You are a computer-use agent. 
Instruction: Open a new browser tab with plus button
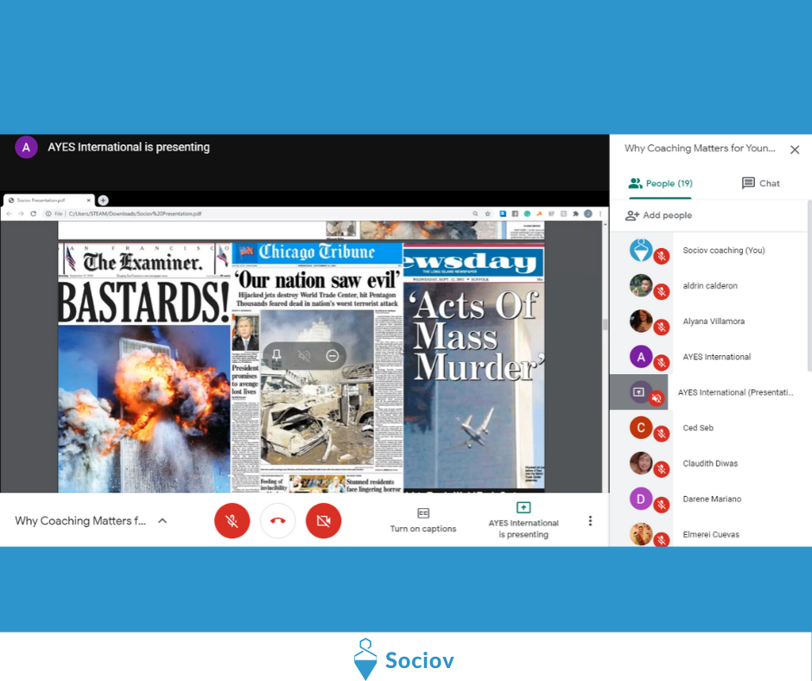pos(103,200)
